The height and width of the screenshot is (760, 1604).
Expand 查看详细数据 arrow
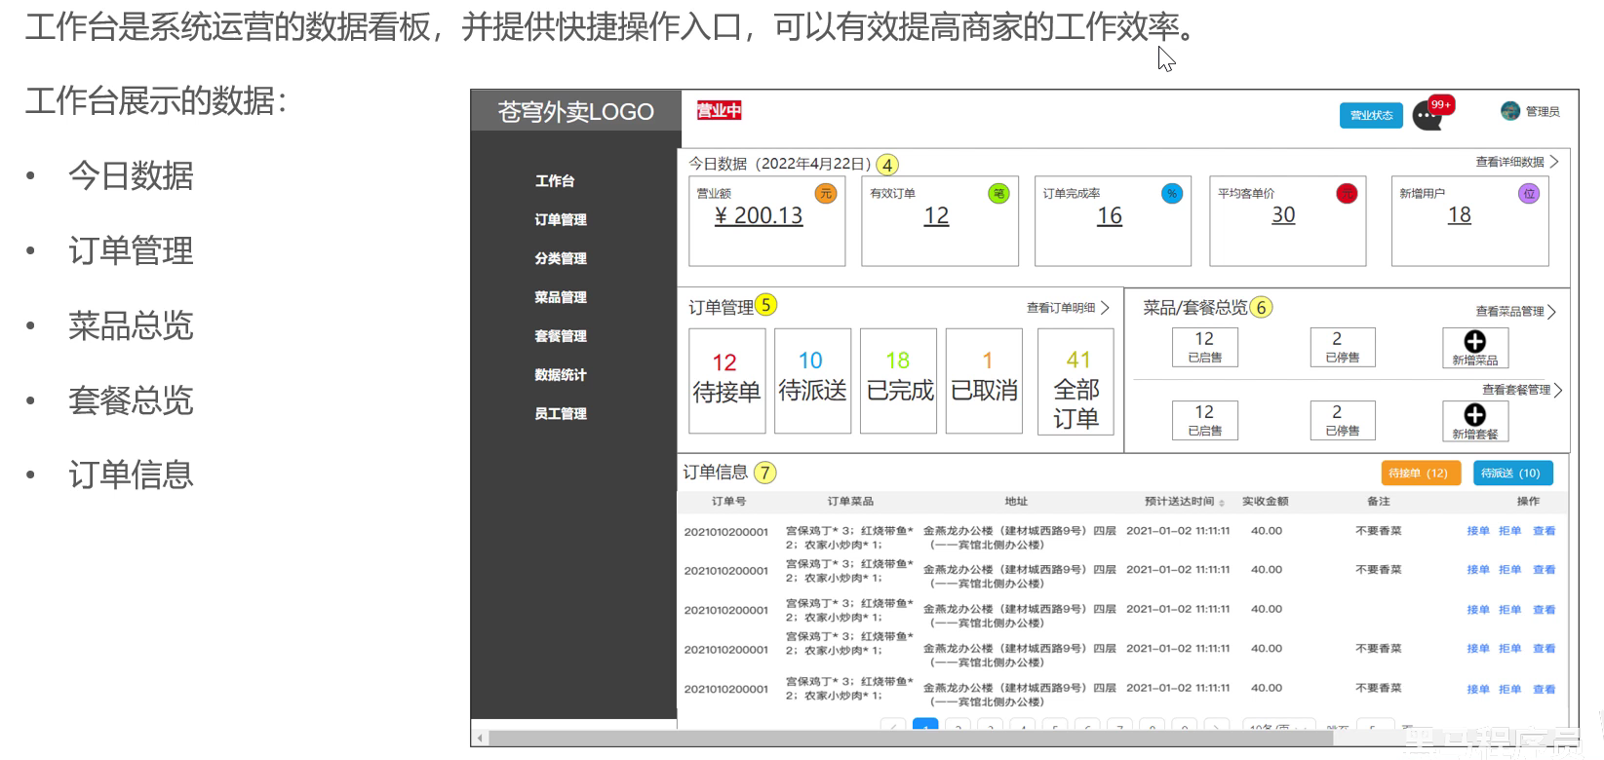point(1554,162)
